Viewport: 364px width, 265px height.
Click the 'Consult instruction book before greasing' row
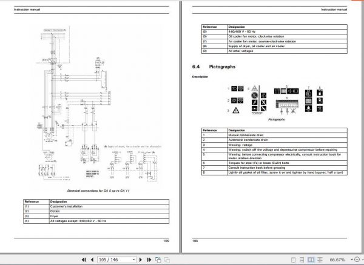click(x=274, y=168)
